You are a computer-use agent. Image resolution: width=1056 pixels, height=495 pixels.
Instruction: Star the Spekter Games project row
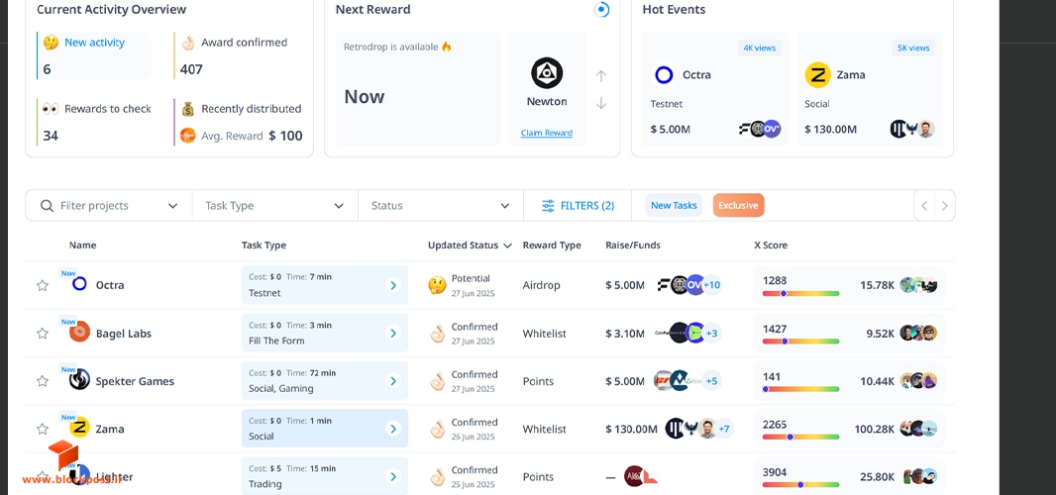43,381
